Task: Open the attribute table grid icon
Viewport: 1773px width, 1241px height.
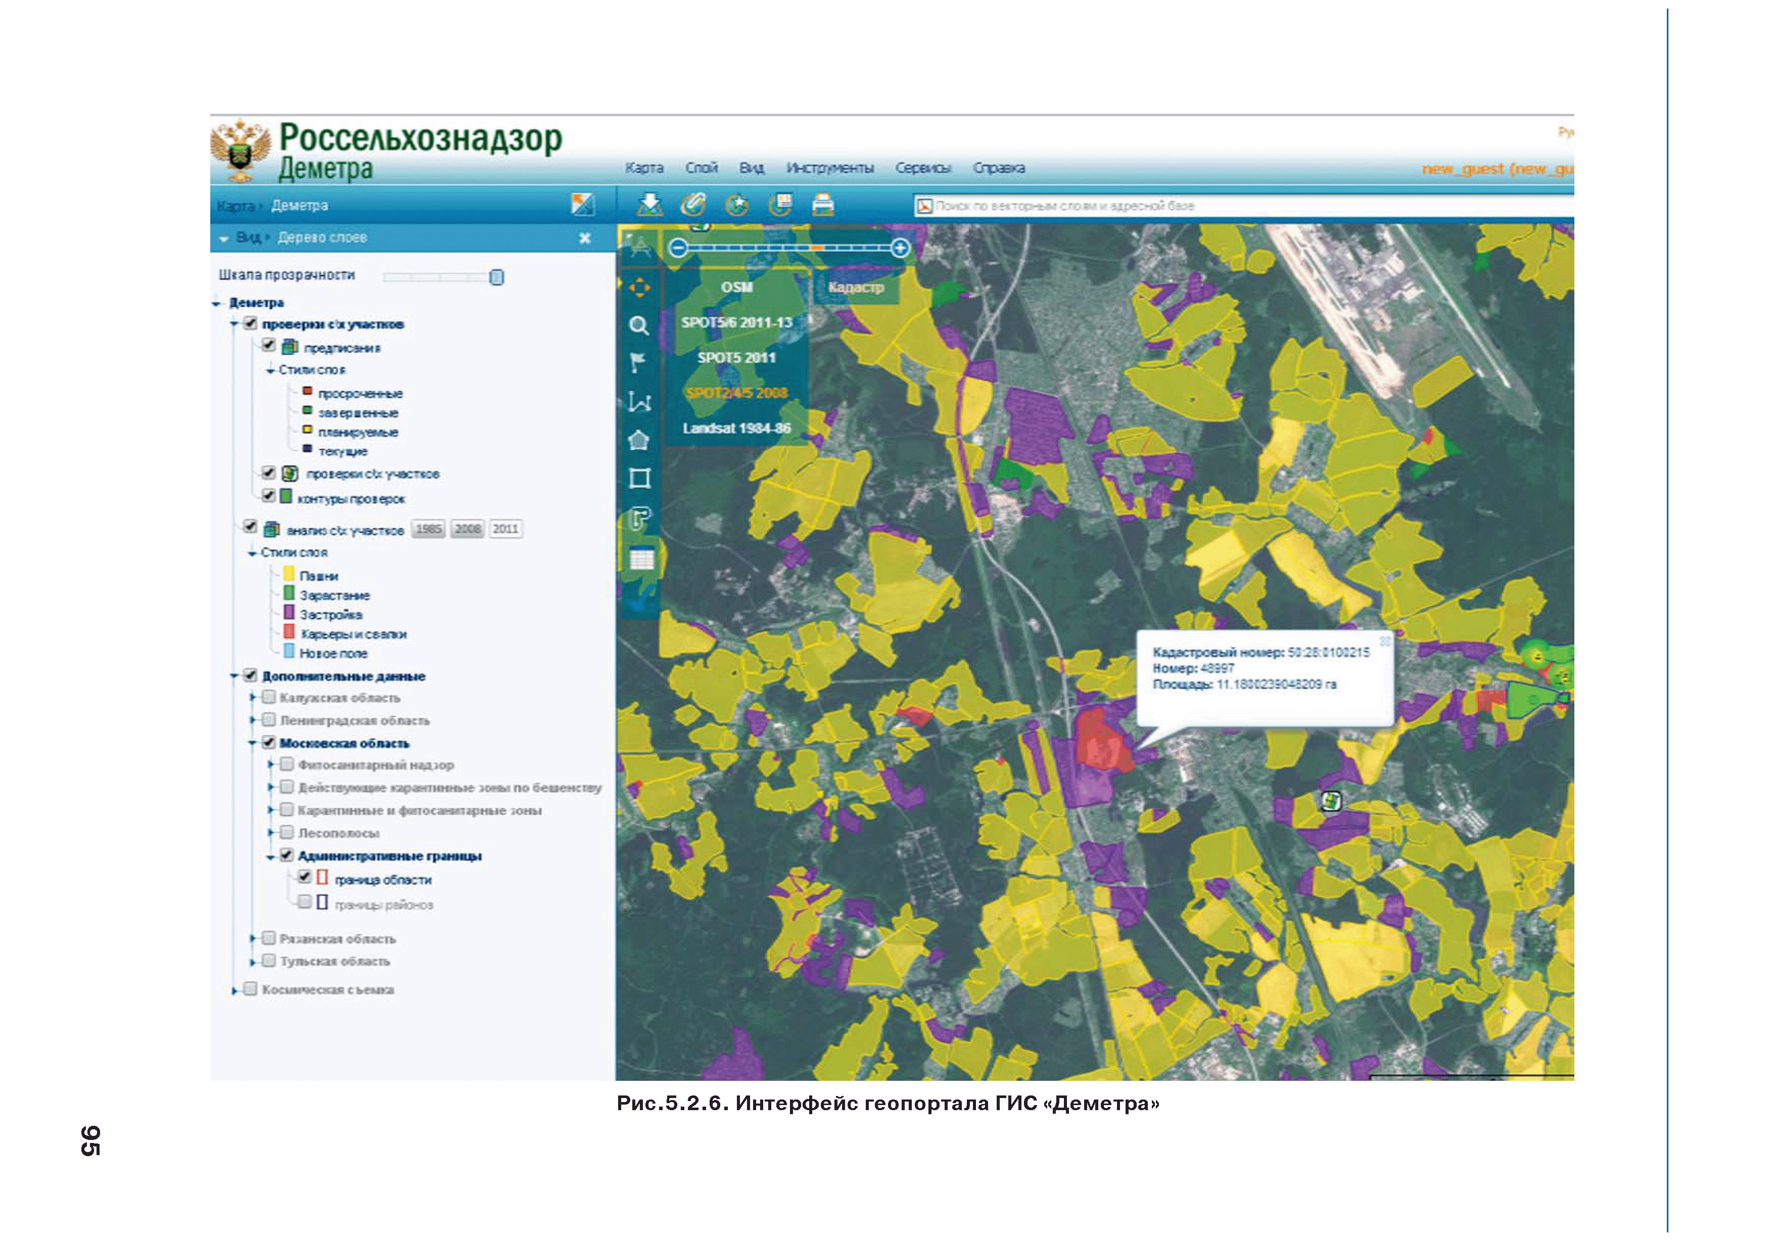Action: tap(642, 557)
